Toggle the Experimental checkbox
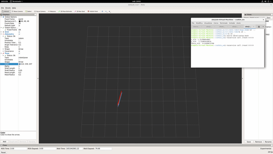This screenshot has width=273, height=154. [259, 149]
